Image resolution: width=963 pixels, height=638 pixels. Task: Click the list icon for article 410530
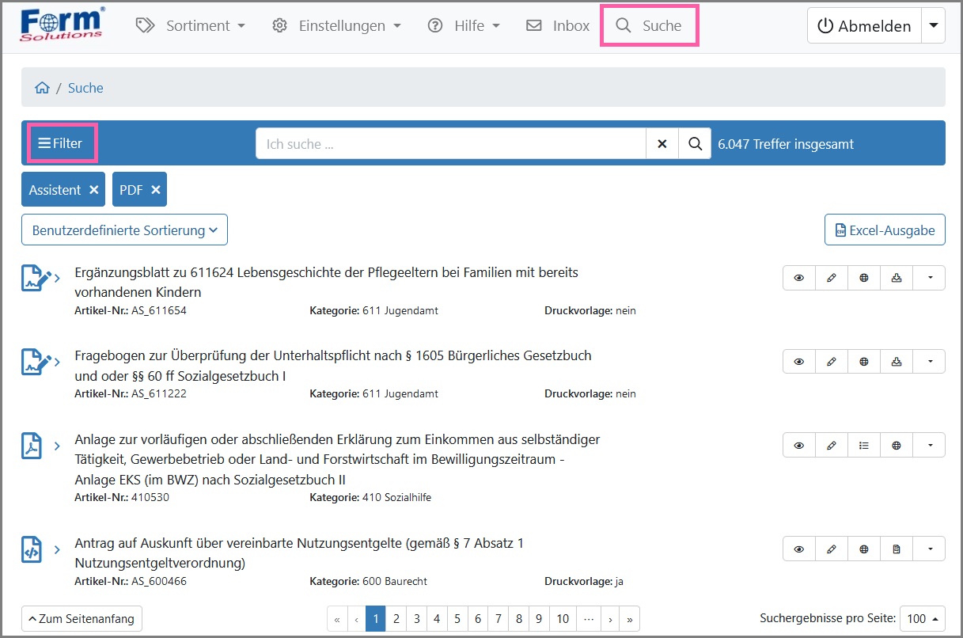click(x=864, y=445)
